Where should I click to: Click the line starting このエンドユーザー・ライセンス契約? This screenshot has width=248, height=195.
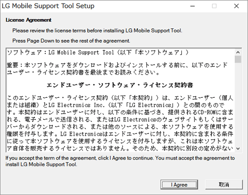(120, 98)
